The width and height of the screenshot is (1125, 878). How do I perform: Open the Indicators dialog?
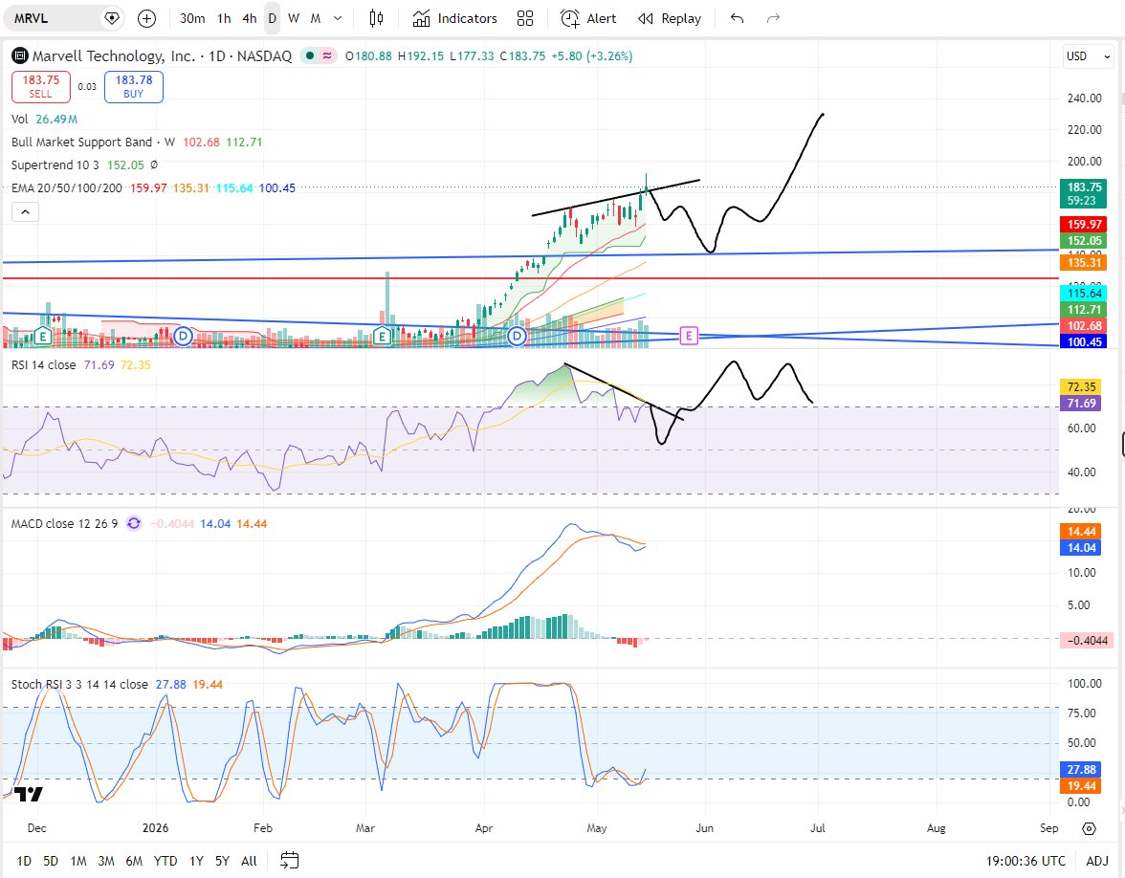click(455, 19)
